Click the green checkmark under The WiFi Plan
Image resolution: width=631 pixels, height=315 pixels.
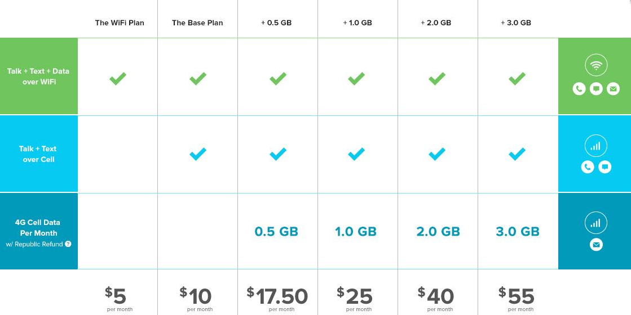(118, 78)
